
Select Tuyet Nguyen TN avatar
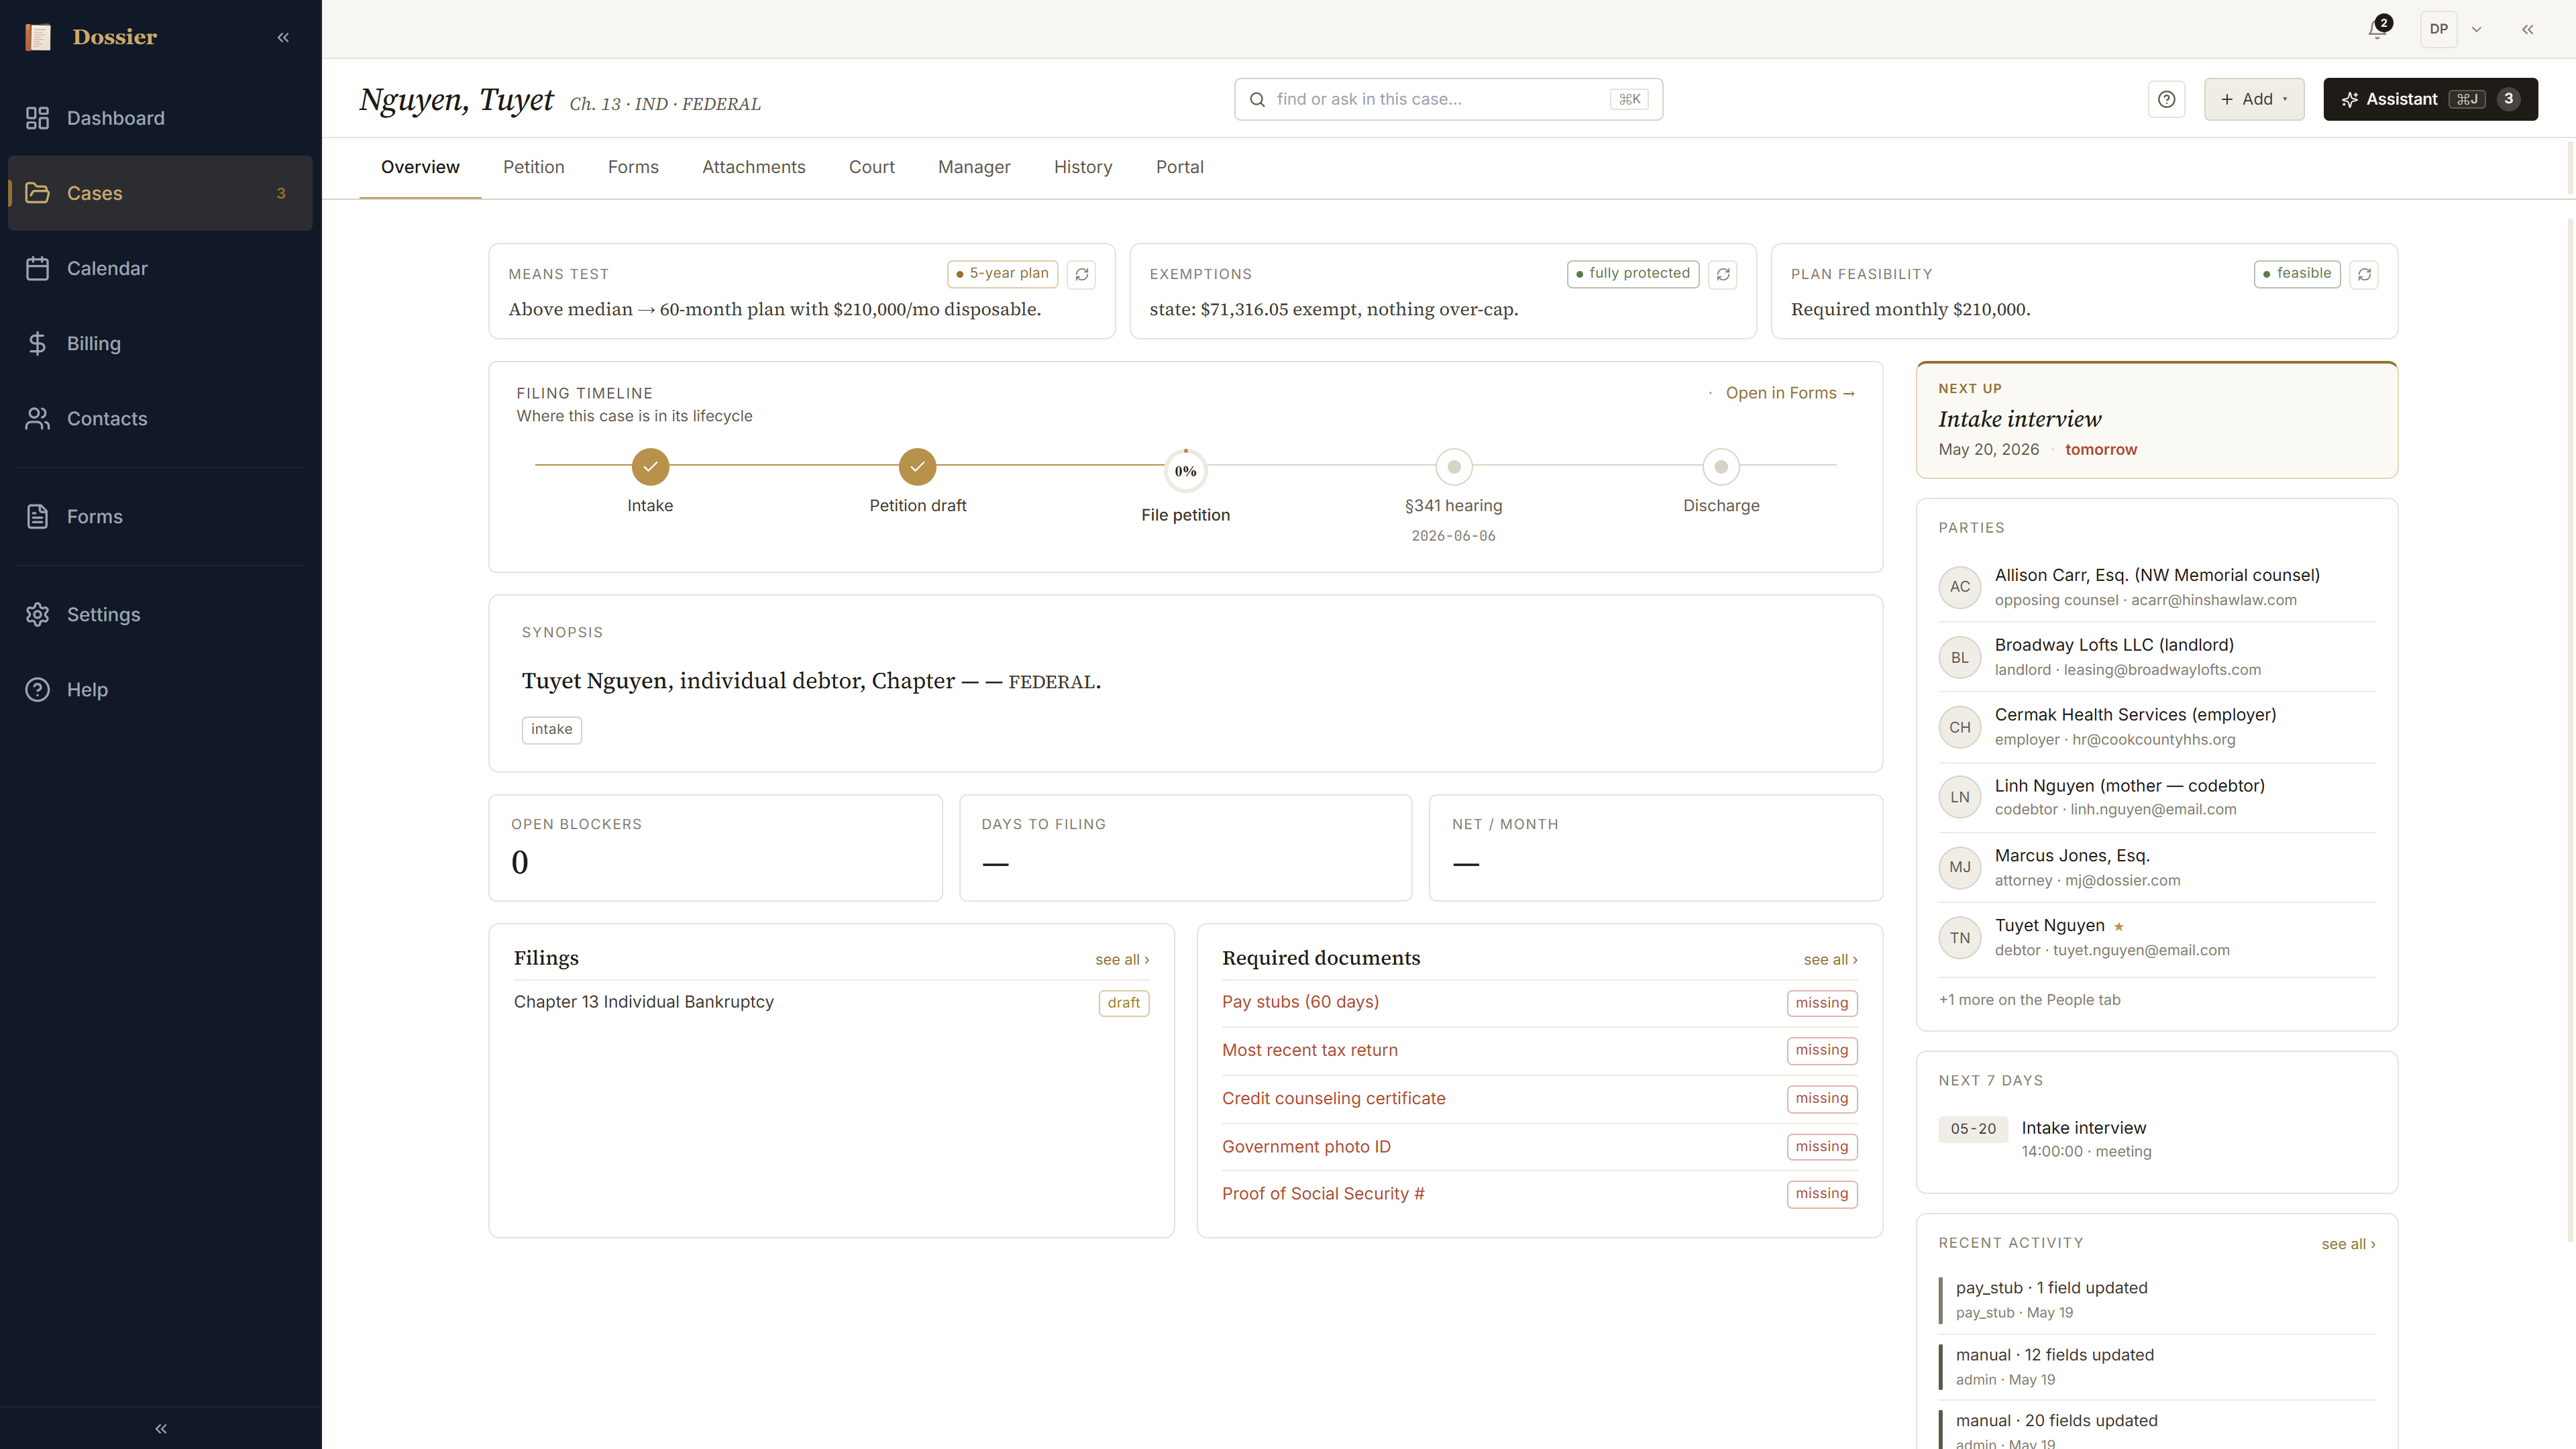point(1959,938)
